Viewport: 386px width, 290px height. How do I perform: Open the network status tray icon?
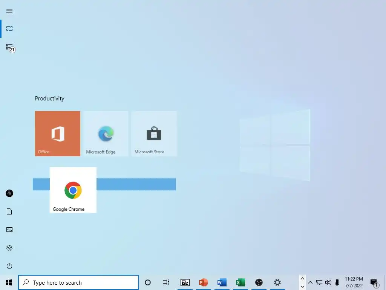pyautogui.click(x=319, y=282)
